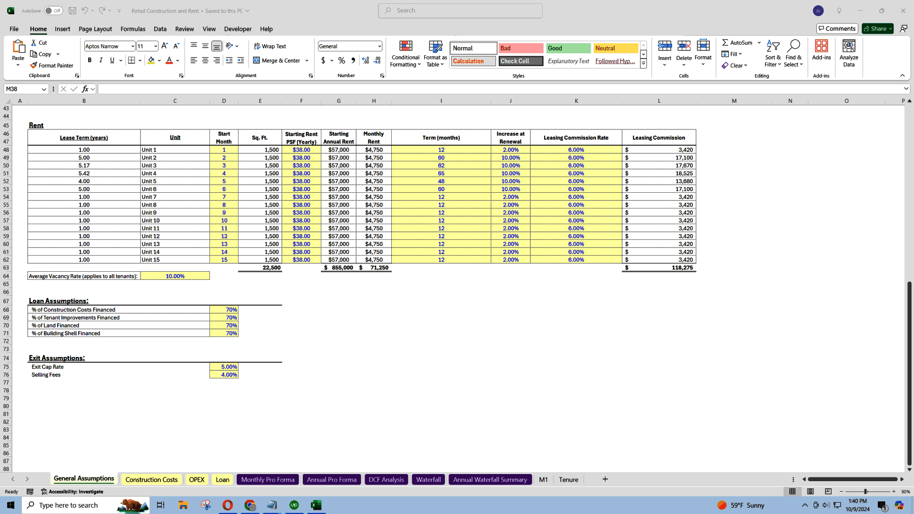Collapse the ribbon

point(902,76)
